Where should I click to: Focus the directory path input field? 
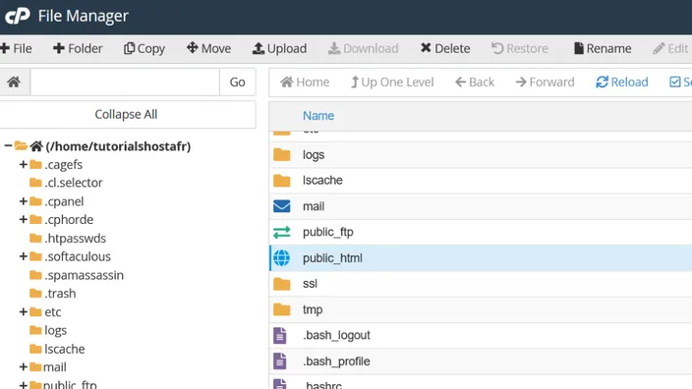point(125,83)
